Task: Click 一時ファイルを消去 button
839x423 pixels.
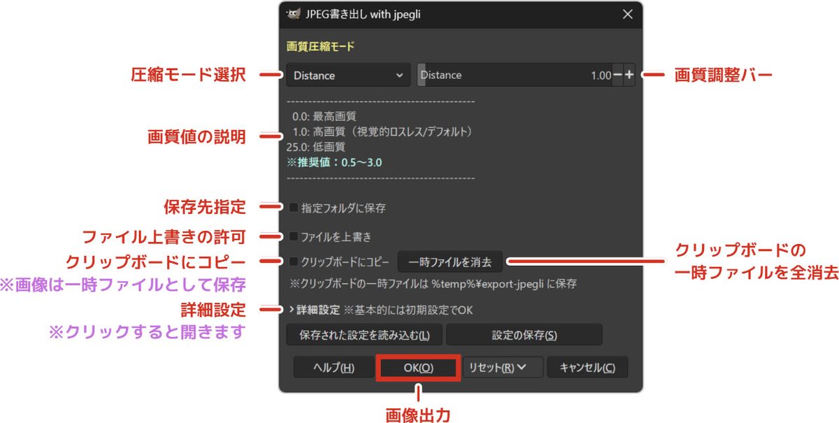Action: click(450, 262)
